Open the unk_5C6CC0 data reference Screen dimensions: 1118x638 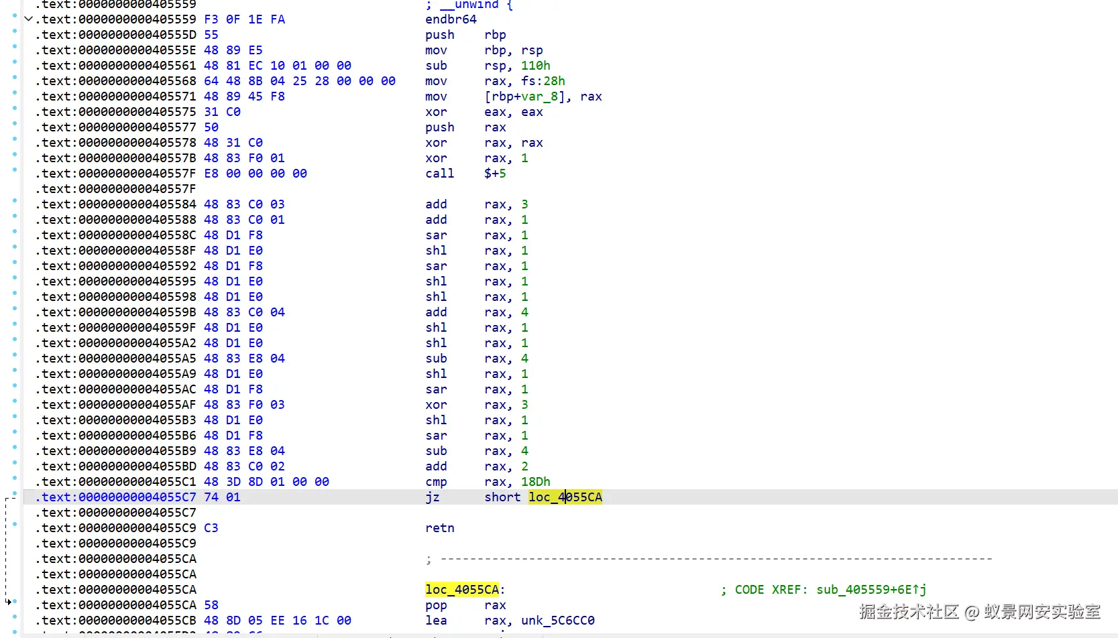point(558,621)
